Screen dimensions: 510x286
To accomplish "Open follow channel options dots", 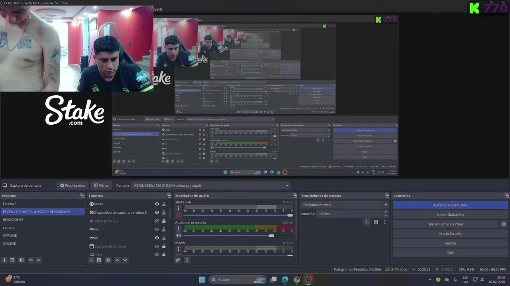I will click(178, 249).
